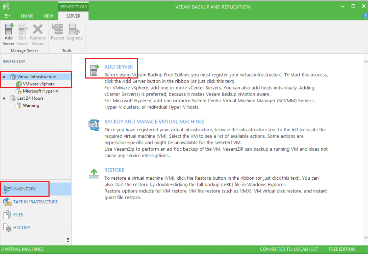368x254 pixels.
Task: Switch to Tape Infrastructure view
Action: tap(36, 202)
